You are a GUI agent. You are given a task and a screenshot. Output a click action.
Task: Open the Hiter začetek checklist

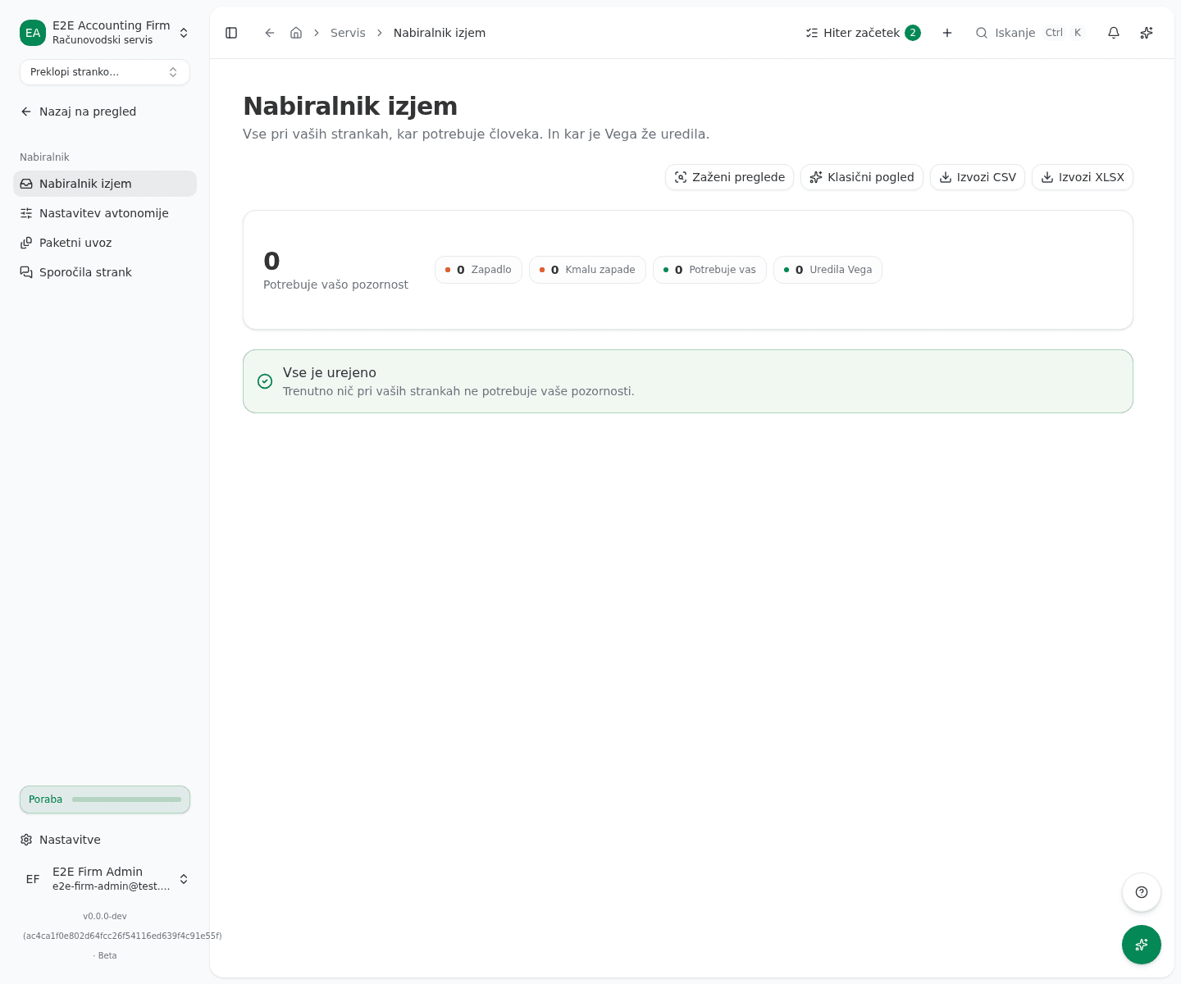(863, 33)
